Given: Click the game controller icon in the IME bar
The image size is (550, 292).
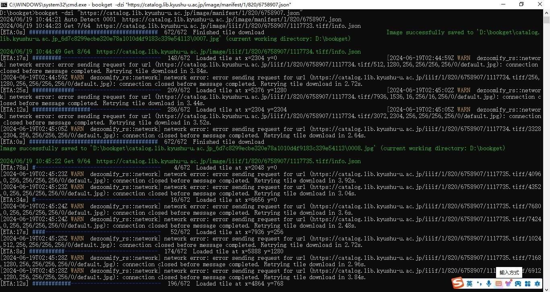Looking at the screenshot, I should (517, 284).
